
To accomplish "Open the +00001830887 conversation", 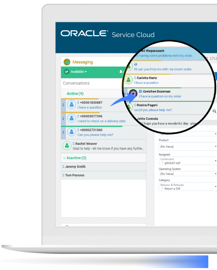I will point(103,105).
